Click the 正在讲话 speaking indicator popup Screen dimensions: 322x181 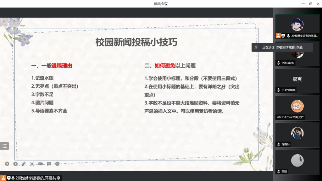pyautogui.click(x=282, y=47)
